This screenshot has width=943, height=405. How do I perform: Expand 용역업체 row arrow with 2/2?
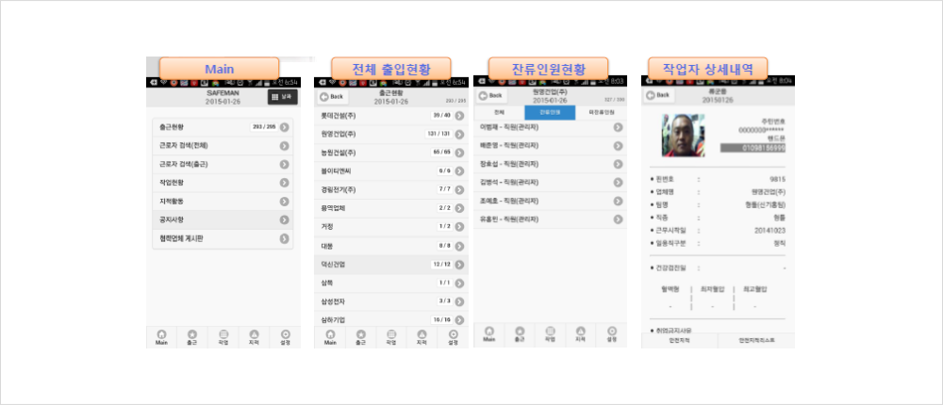pos(459,208)
